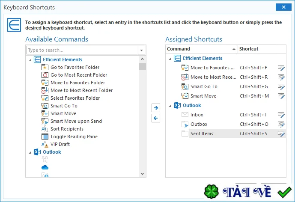295x202 pixels.
Task: Remove shortcut with left arrow button
Action: pyautogui.click(x=156, y=118)
